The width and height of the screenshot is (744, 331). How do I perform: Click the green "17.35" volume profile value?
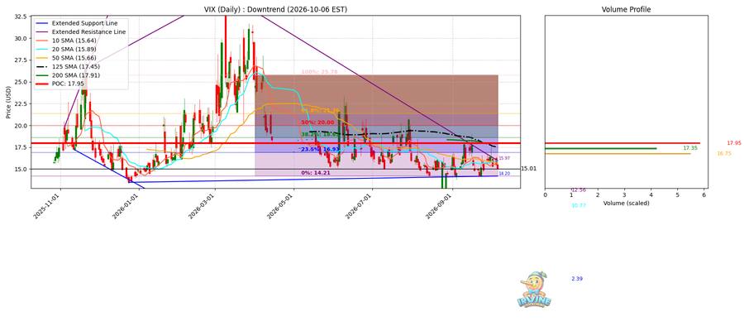pyautogui.click(x=690, y=148)
